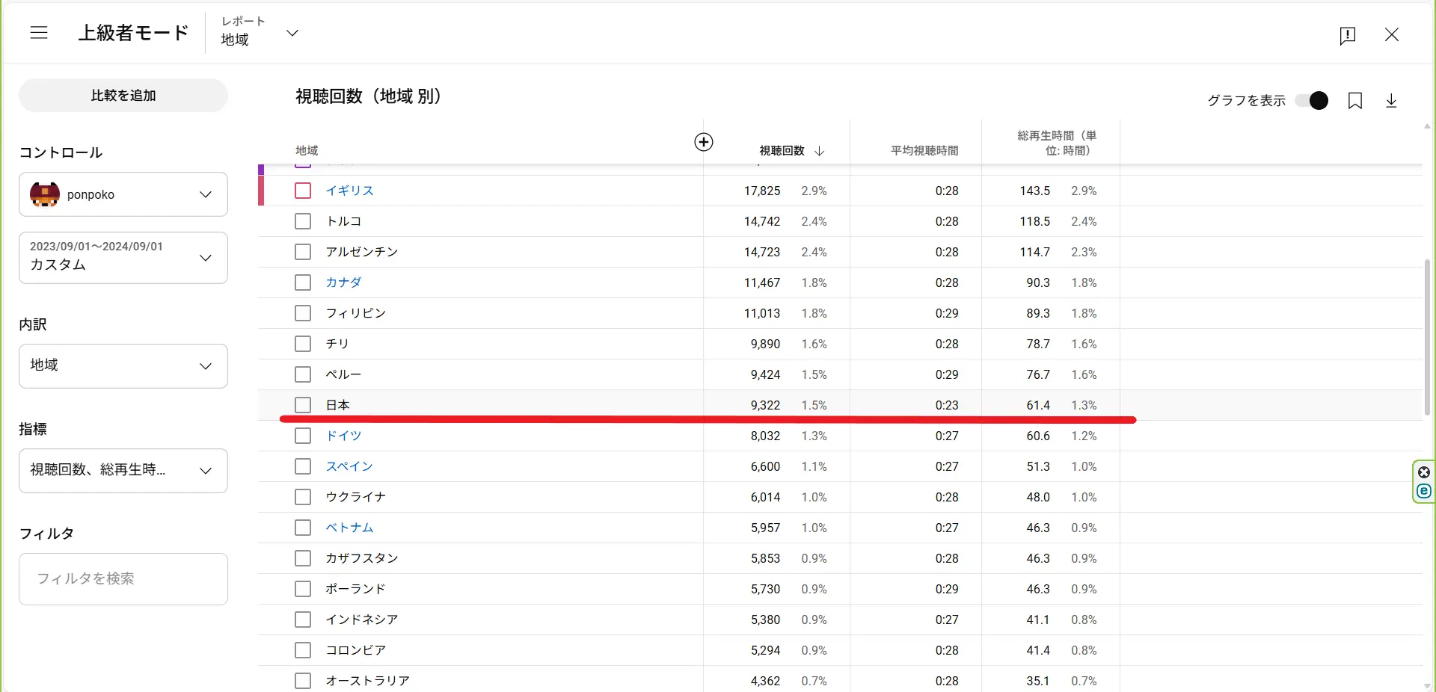Click the bookmark save report icon
The image size is (1436, 692).
(1354, 101)
